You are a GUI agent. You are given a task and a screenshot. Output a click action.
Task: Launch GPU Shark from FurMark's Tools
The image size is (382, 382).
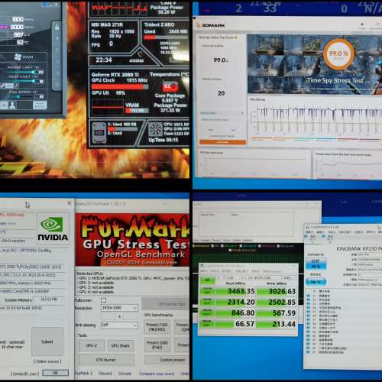(x=121, y=345)
